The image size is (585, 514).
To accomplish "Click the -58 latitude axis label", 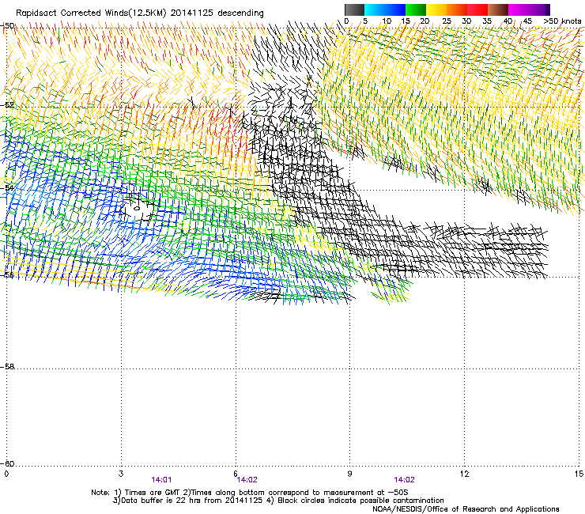I will tap(8, 367).
